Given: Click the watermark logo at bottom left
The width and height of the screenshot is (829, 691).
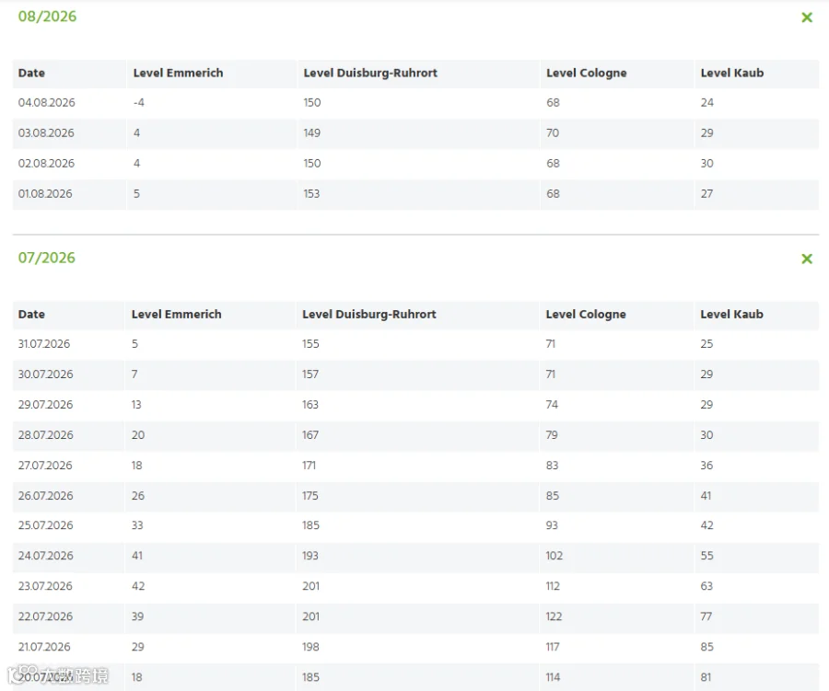Looking at the screenshot, I should [58, 674].
